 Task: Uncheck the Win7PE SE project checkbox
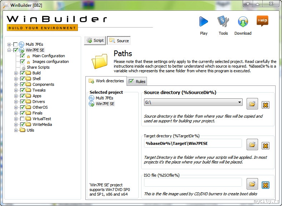click(15, 50)
